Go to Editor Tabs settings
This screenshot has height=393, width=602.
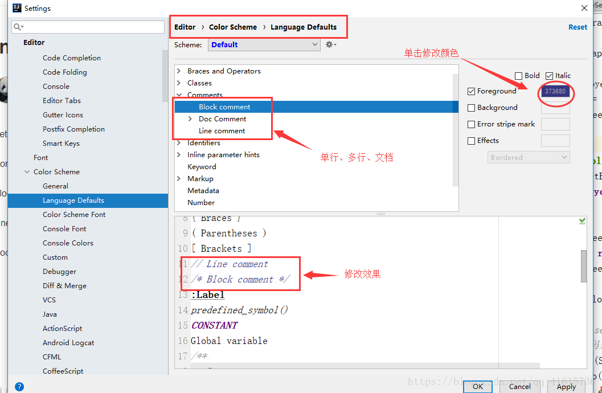(x=62, y=101)
